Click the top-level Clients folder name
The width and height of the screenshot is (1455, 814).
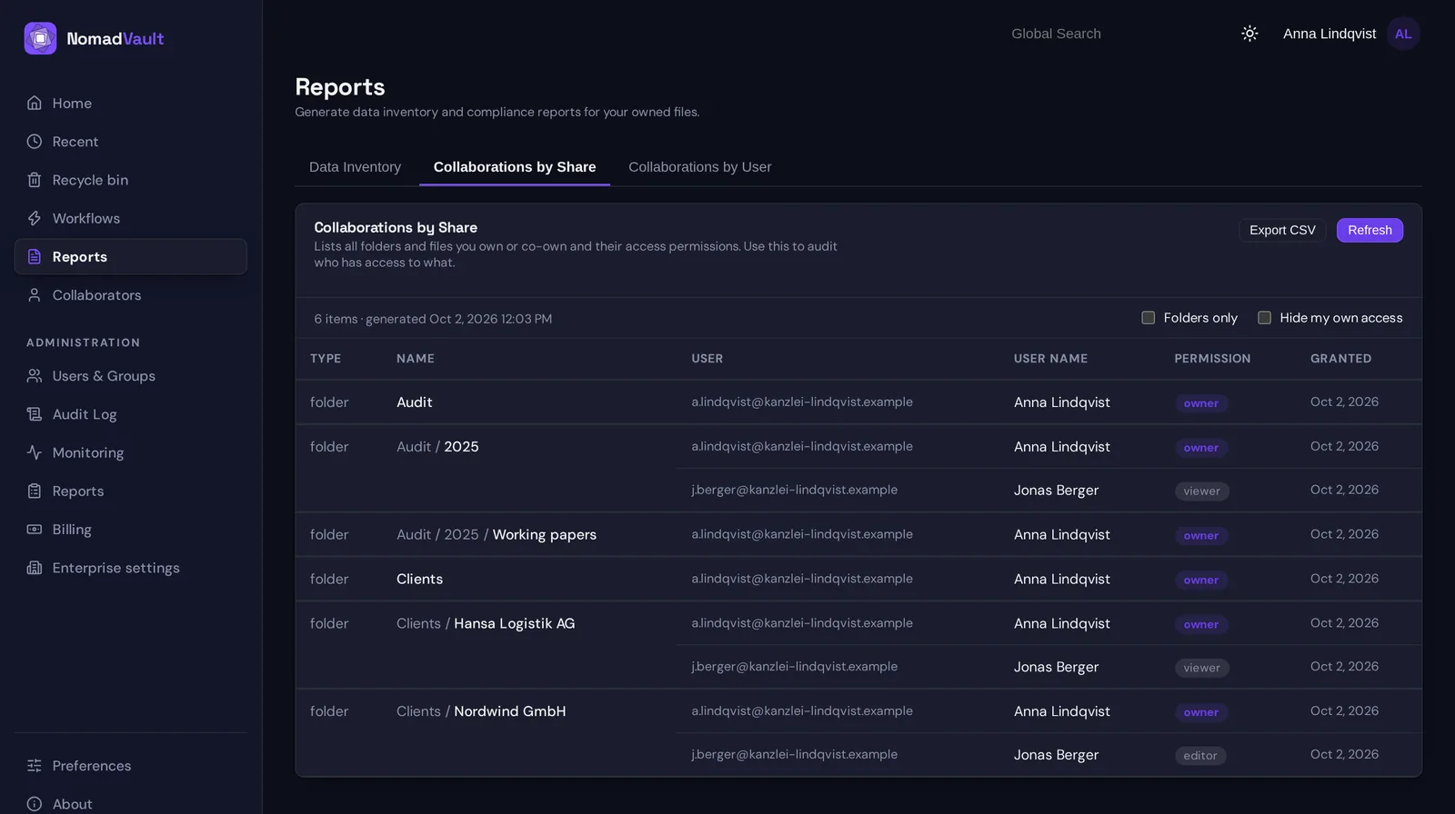coord(419,579)
